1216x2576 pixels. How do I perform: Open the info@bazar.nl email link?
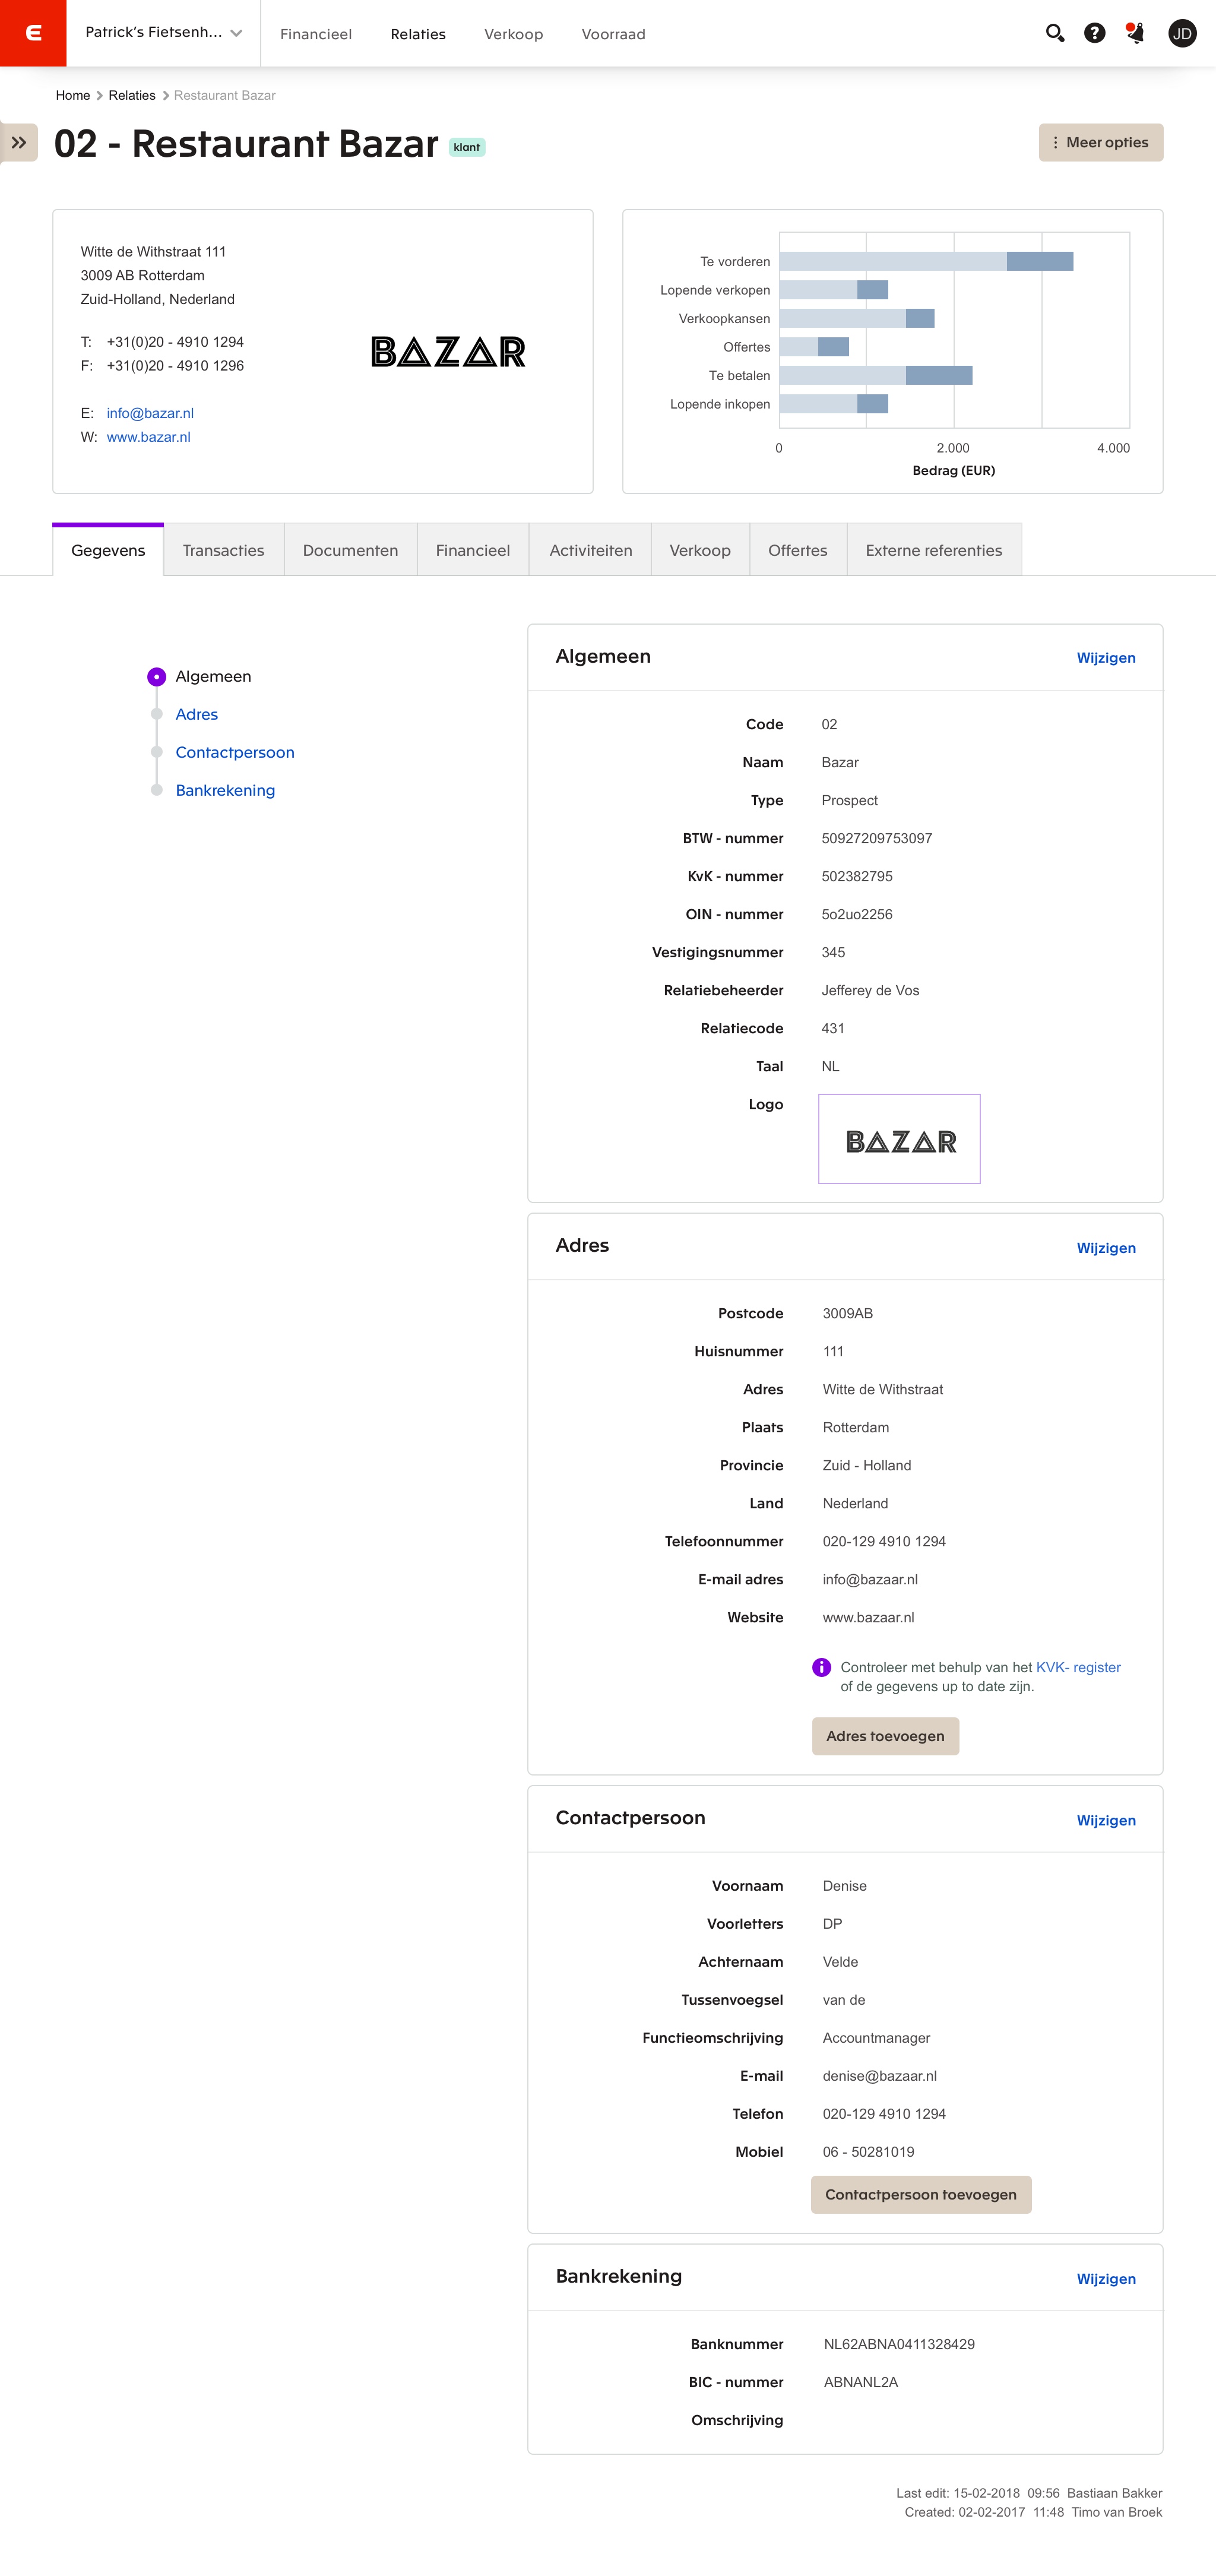coord(150,413)
